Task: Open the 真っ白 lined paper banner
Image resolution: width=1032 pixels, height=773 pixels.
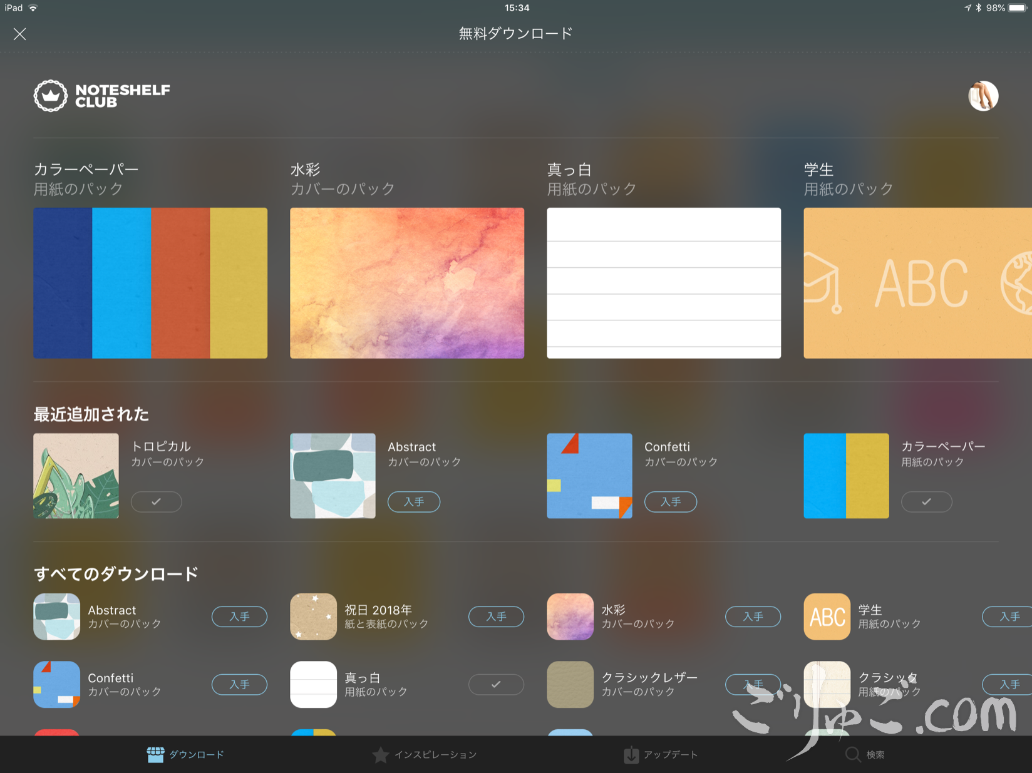Action: tap(664, 283)
